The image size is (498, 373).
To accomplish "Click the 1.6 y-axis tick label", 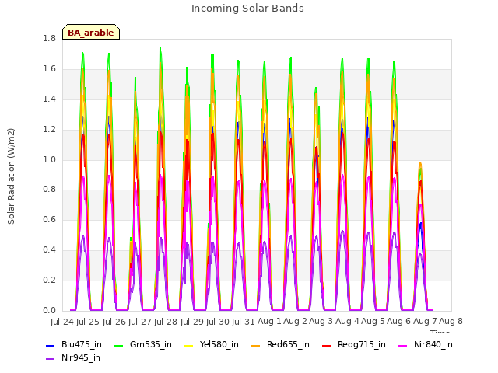I will pos(49,69).
